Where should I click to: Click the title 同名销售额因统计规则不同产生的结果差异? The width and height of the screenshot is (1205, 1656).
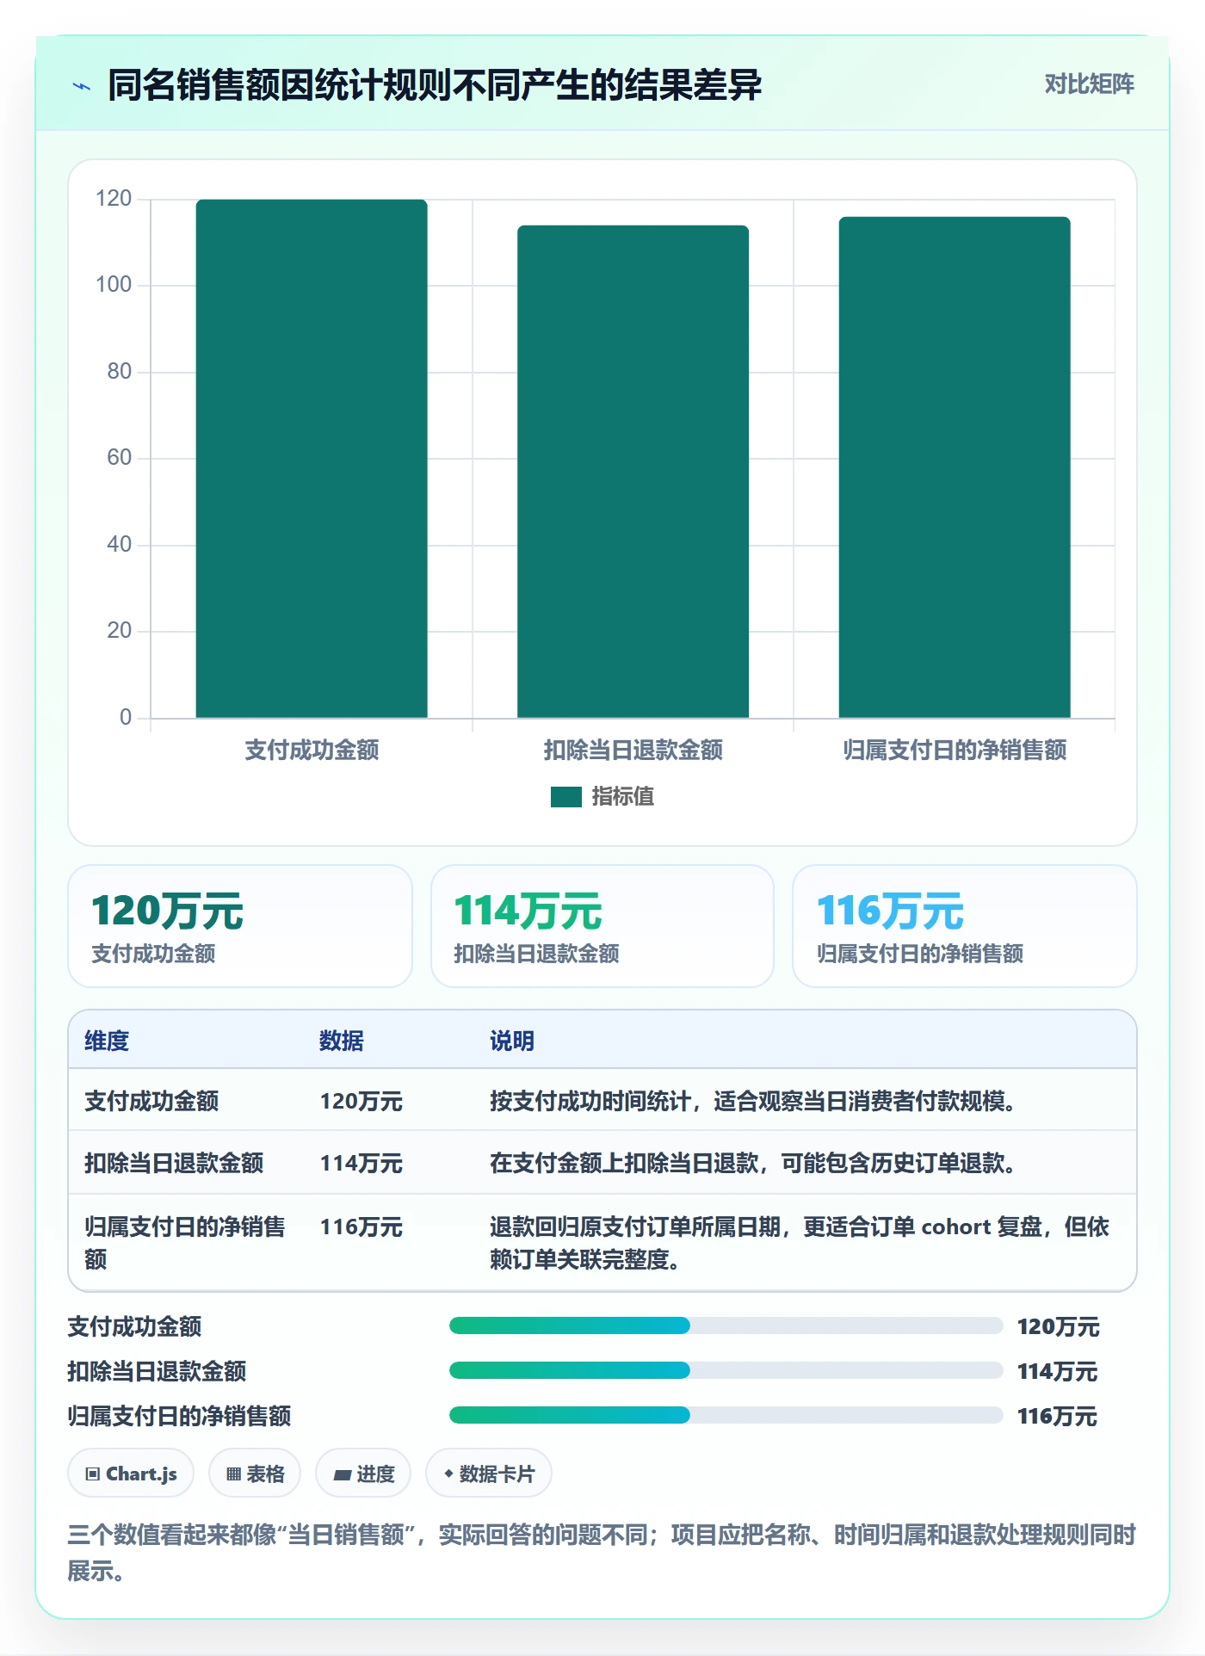(435, 85)
